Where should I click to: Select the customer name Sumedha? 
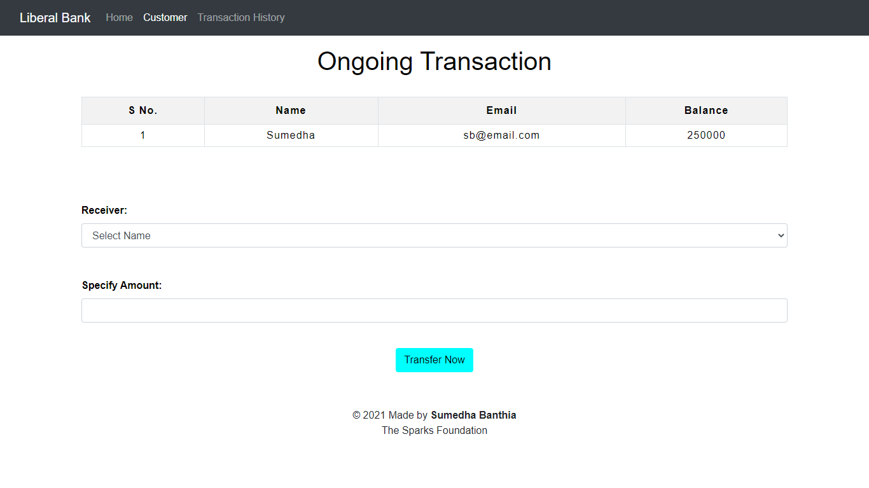point(291,135)
